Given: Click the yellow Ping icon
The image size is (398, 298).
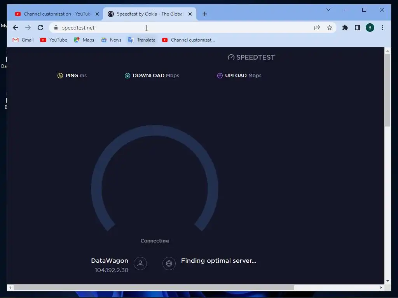Looking at the screenshot, I should click(60, 76).
